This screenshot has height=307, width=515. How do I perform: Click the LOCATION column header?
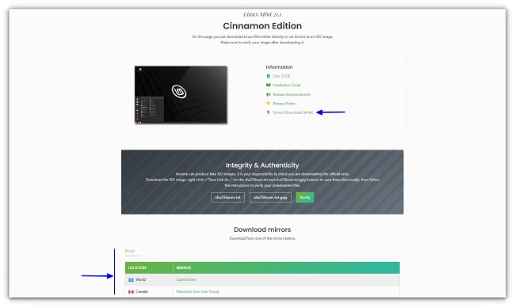pyautogui.click(x=149, y=267)
